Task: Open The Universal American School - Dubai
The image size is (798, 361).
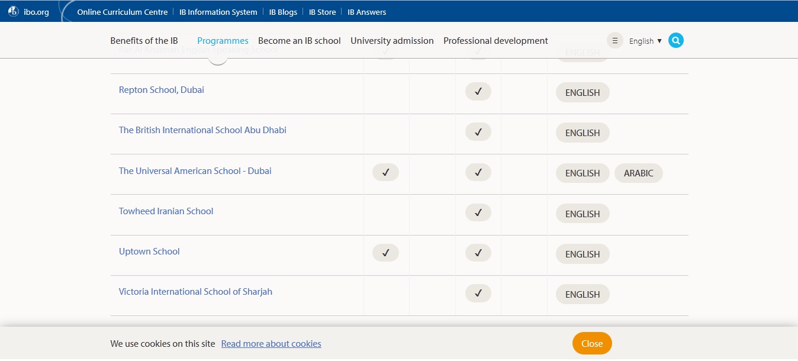Action: pyautogui.click(x=195, y=171)
